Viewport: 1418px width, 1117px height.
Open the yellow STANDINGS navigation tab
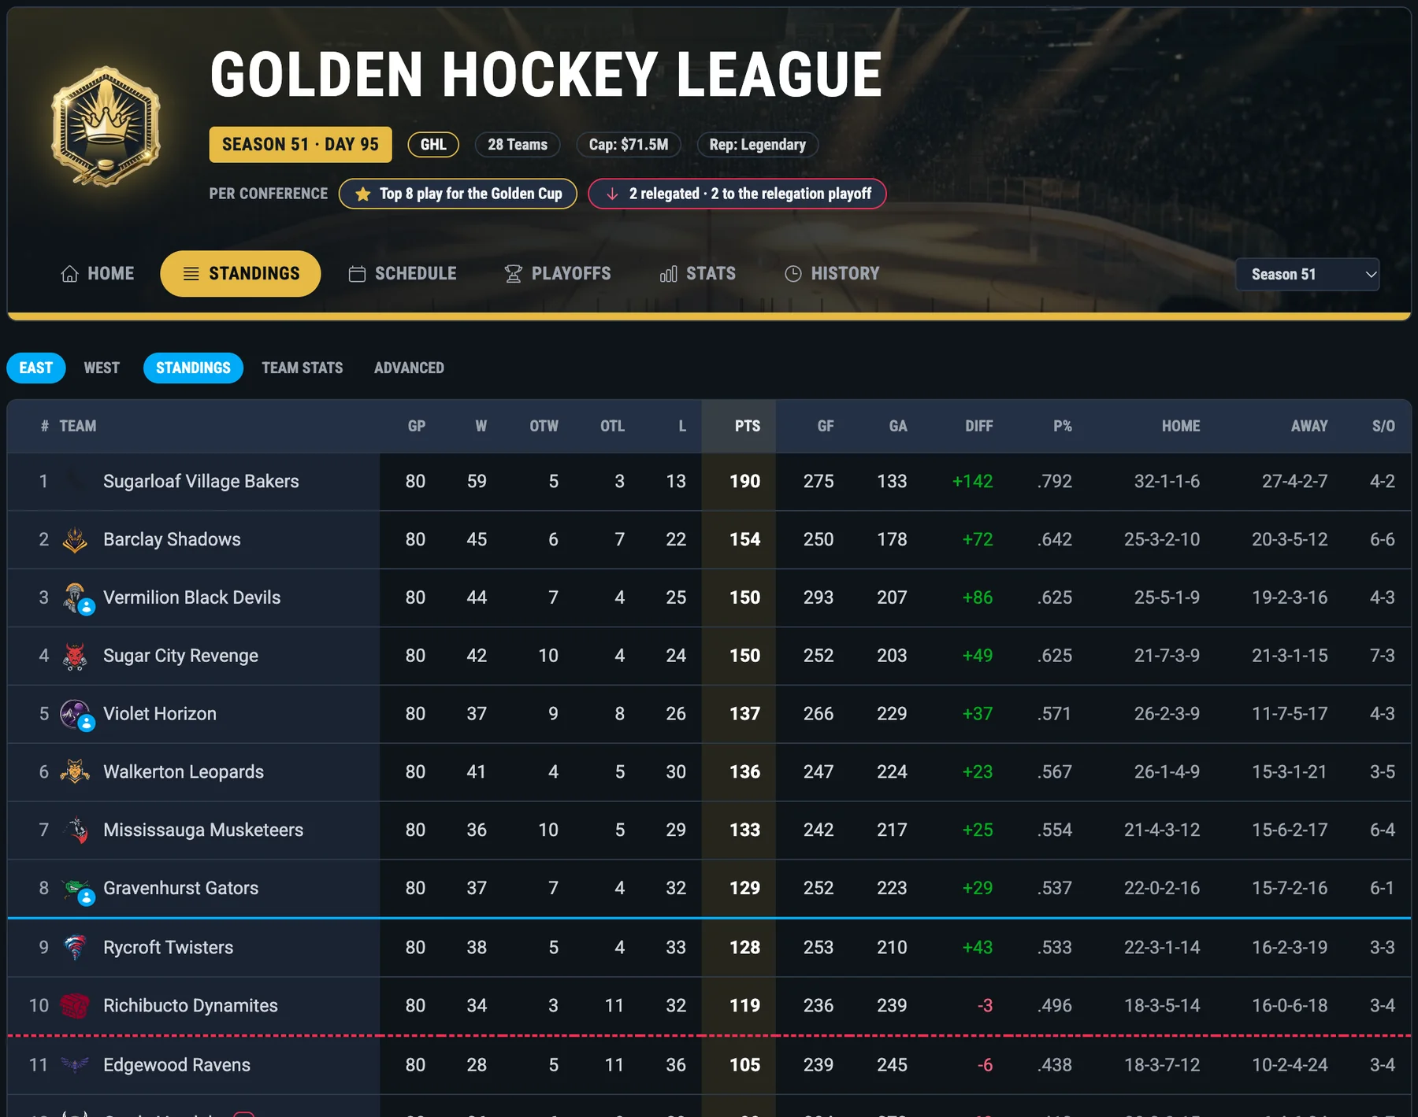pos(240,274)
